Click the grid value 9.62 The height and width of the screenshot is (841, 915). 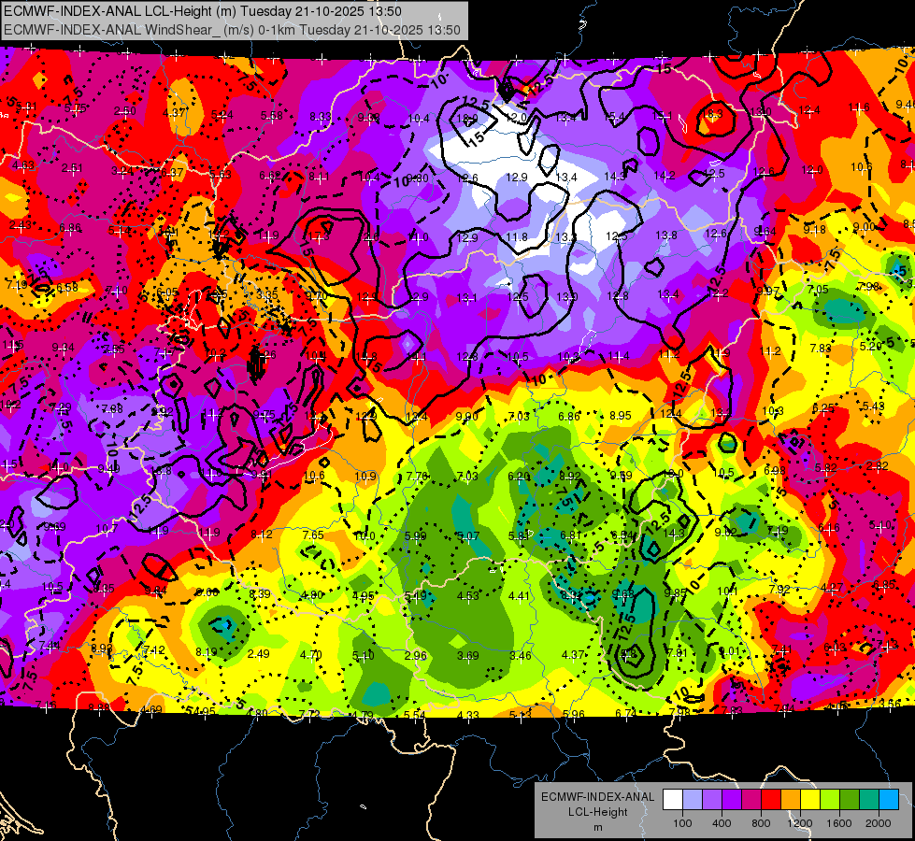pyautogui.click(x=725, y=532)
